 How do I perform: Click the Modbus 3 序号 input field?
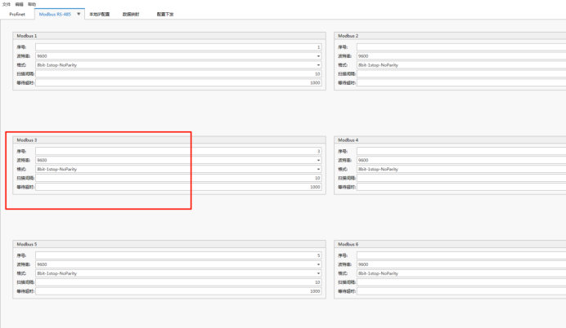tap(178, 151)
